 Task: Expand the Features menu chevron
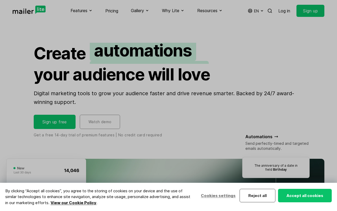91,11
